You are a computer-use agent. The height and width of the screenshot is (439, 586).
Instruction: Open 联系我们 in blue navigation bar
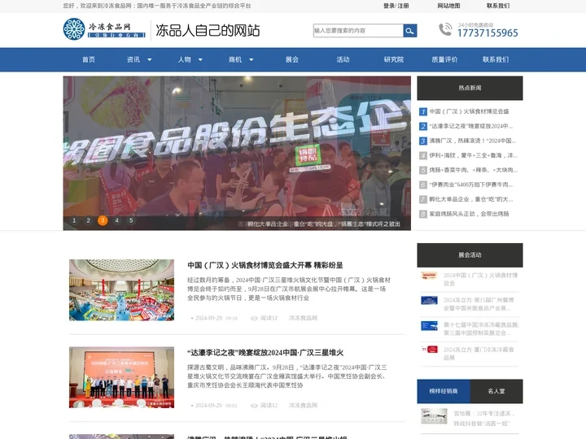click(496, 59)
